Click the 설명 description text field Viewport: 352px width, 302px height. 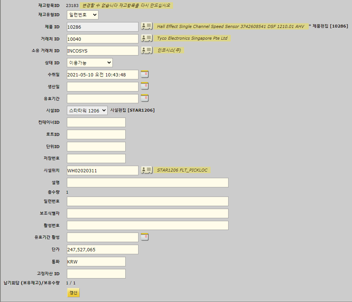pos(147,183)
